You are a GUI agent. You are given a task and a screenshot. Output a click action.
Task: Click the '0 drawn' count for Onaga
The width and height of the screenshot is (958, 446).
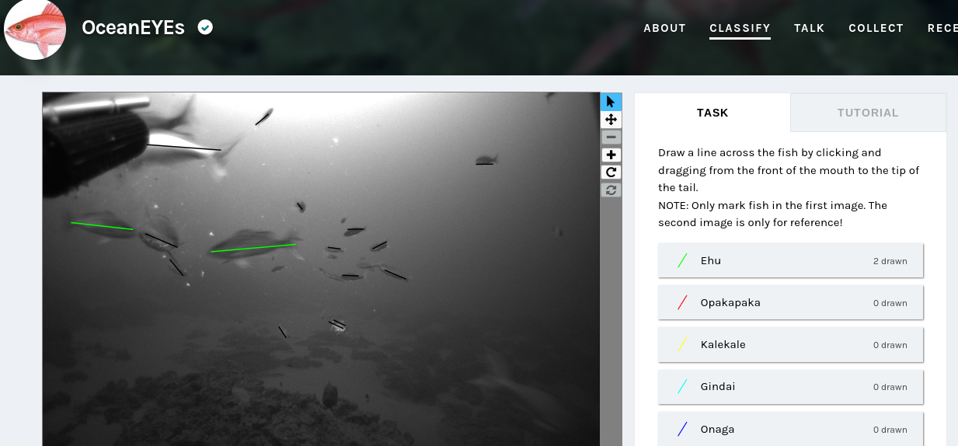coord(890,430)
